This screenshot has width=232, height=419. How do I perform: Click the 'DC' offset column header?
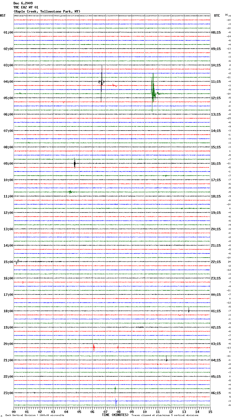pyautogui.click(x=227, y=15)
